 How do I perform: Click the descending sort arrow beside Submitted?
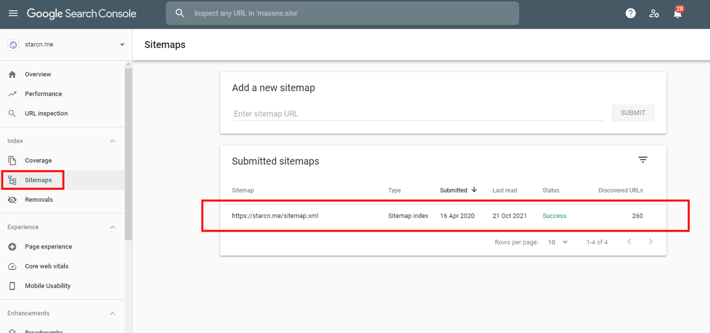click(x=474, y=190)
